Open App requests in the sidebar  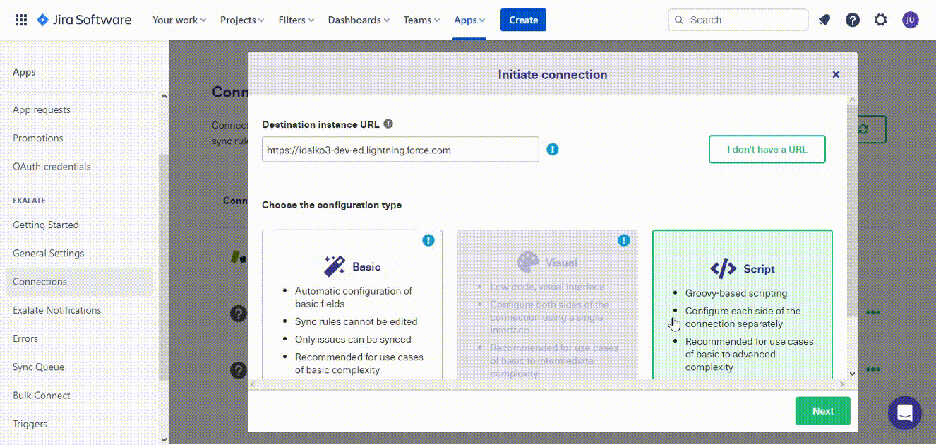[42, 109]
